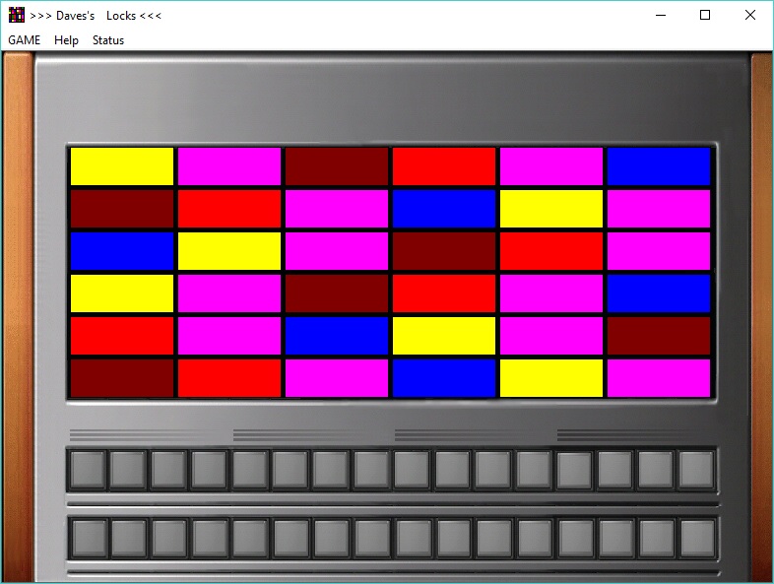This screenshot has height=584, width=774.
Task: Tap the dark red tile in the fifth grid row
Action: click(659, 336)
